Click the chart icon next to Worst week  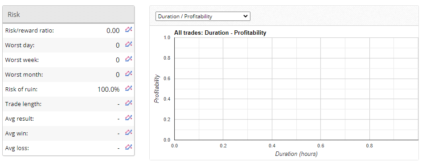[129, 59]
